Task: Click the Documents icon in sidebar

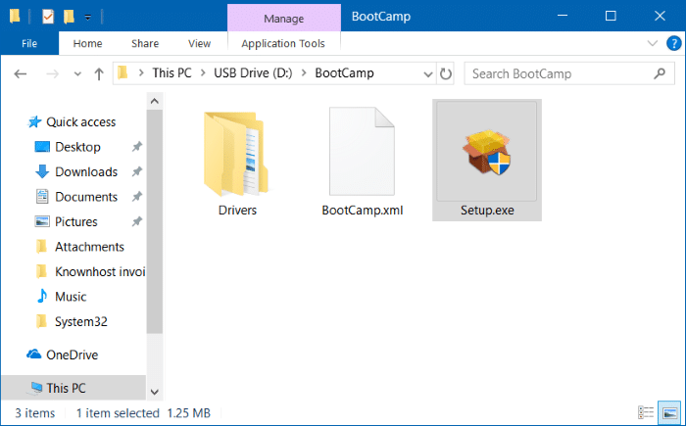Action: pyautogui.click(x=42, y=197)
